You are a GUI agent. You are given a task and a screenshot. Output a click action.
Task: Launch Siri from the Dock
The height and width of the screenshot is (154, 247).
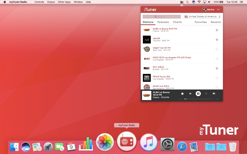tap(26, 147)
